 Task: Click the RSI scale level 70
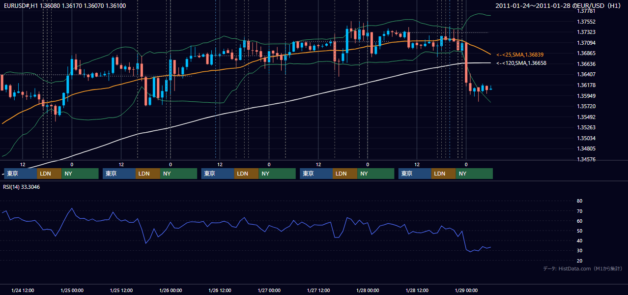[579, 211]
